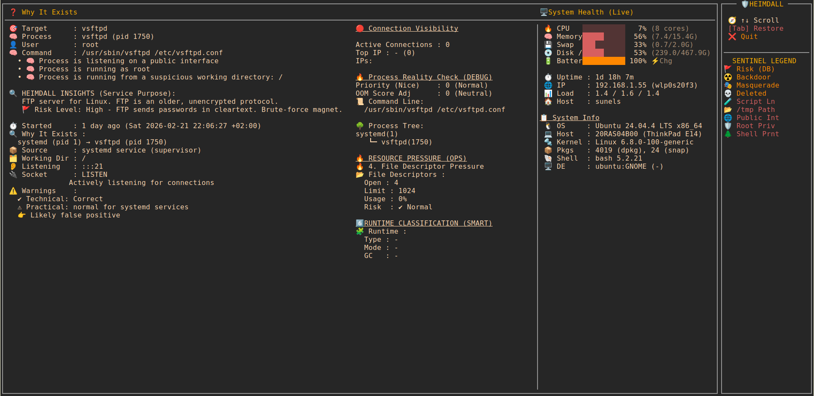Click the red Quit X icon

pos(732,37)
